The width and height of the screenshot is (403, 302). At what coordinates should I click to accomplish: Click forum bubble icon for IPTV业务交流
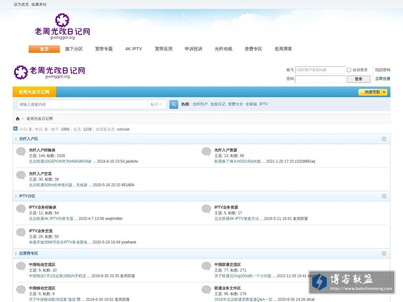[21, 233]
